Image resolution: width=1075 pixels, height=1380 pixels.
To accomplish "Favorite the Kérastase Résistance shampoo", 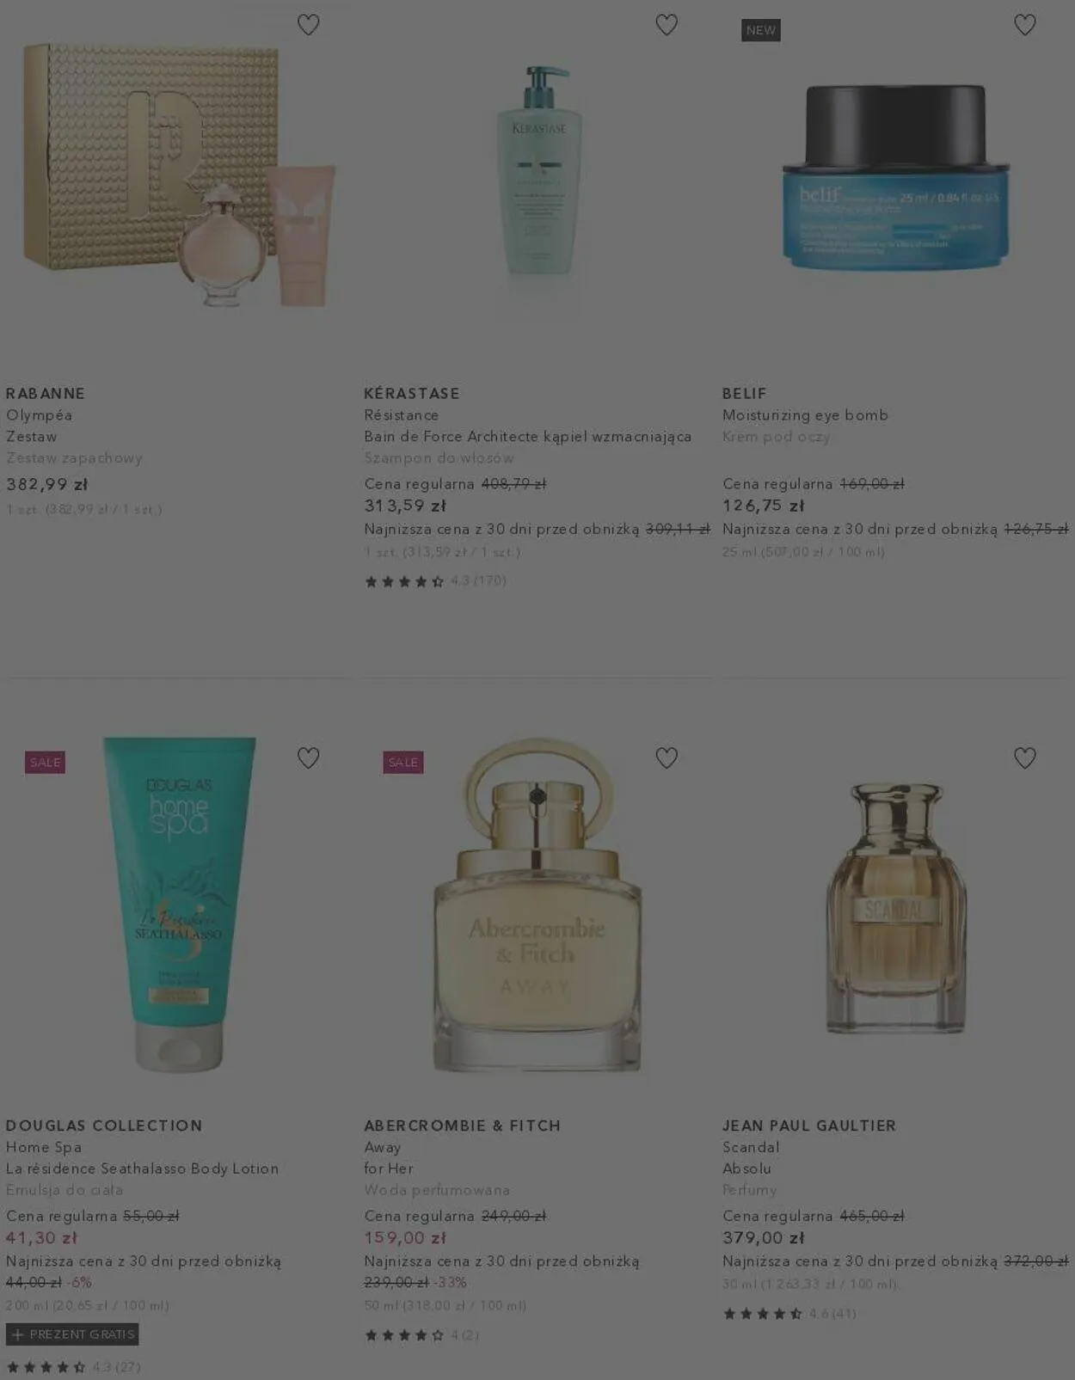I will (666, 25).
